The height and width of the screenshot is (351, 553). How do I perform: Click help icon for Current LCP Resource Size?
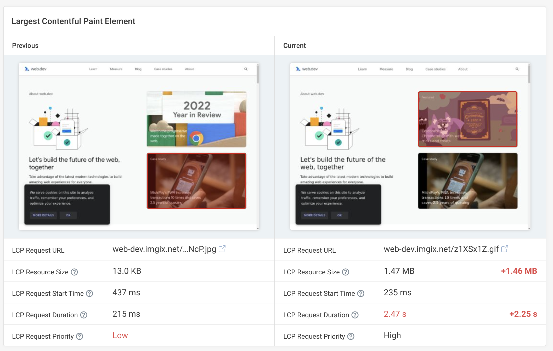coord(346,272)
